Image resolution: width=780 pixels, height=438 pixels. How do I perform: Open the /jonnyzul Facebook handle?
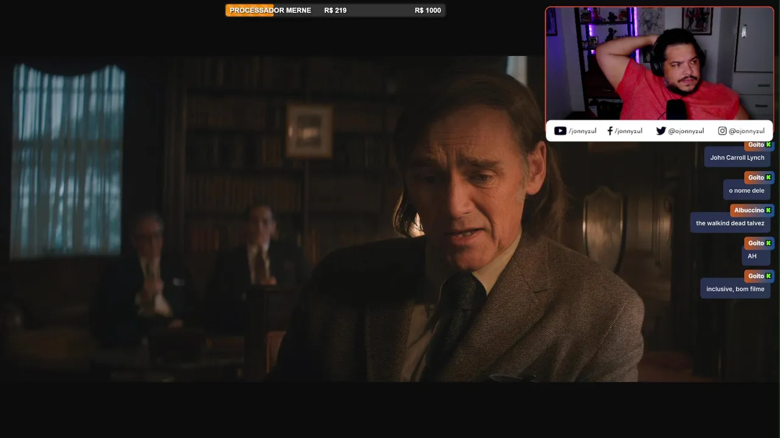[628, 131]
